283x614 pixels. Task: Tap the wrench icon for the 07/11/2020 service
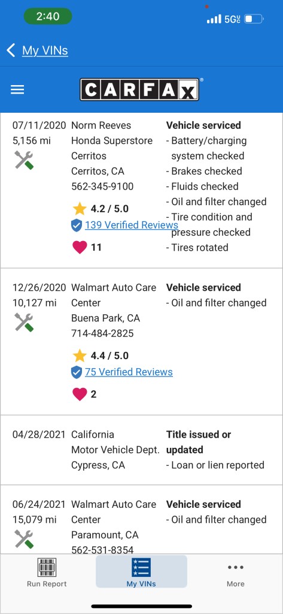coord(24,160)
